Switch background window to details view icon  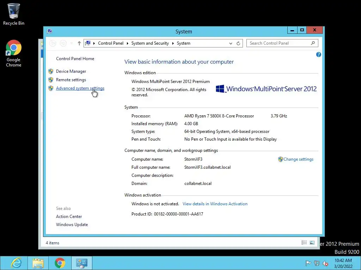[x=304, y=243]
